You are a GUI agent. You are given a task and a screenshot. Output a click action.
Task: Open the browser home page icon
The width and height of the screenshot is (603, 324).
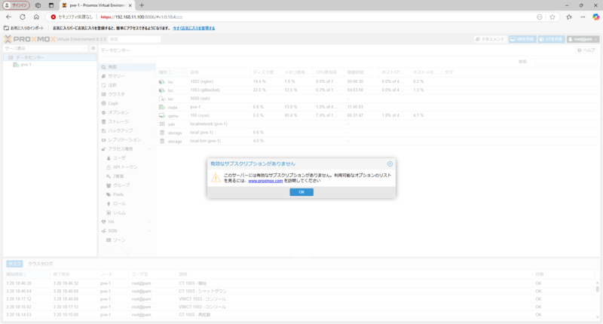click(x=36, y=17)
